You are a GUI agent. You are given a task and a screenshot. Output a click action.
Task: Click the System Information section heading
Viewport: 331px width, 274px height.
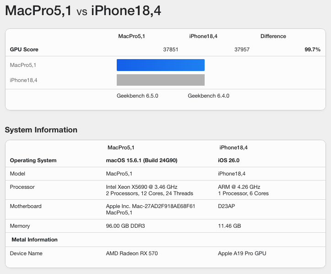click(41, 130)
